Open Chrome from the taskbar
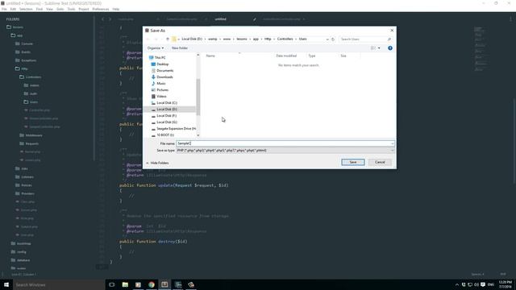Screen dimensions: 516x290 tap(152, 284)
